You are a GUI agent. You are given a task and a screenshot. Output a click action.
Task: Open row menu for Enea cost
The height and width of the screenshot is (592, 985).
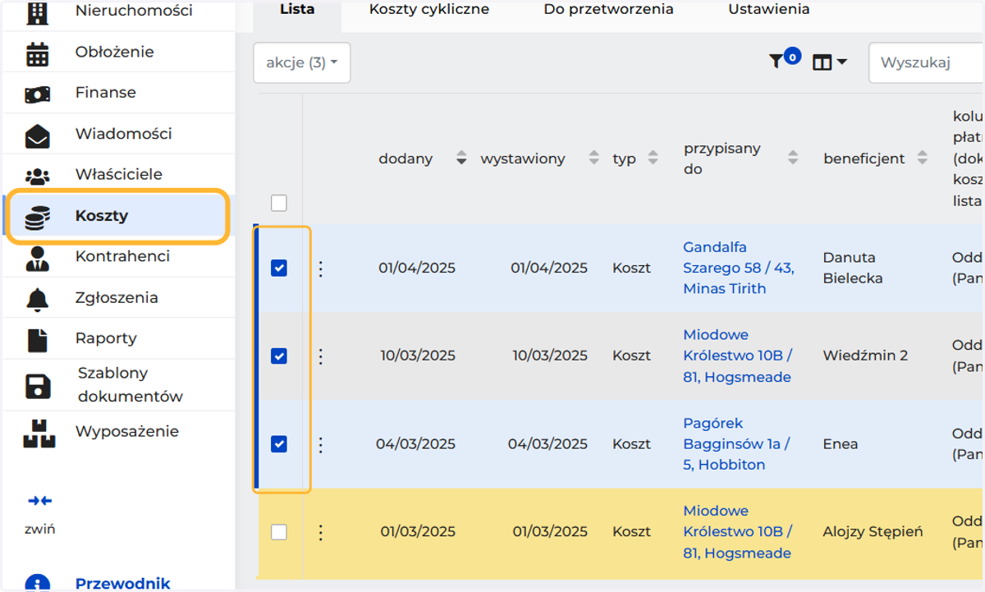tap(321, 444)
